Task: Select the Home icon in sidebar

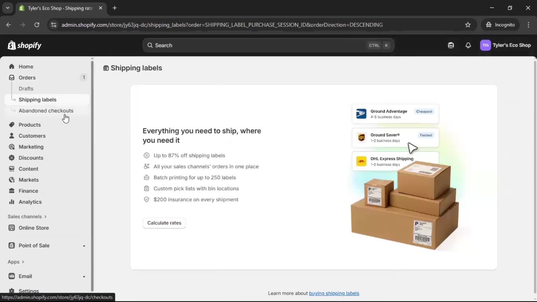Action: 12,66
